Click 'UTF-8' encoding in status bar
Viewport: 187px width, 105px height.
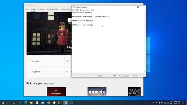coord(135,76)
